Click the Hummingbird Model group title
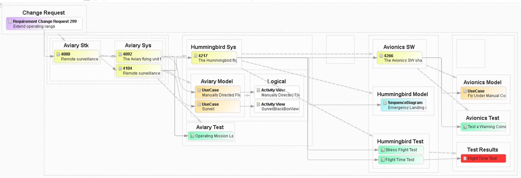Screen dimensions: 521x178 tap(402, 94)
